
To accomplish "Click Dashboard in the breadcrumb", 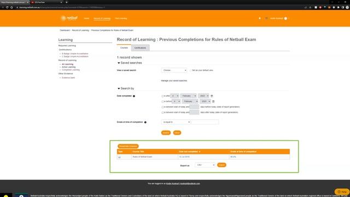I will point(65,30).
